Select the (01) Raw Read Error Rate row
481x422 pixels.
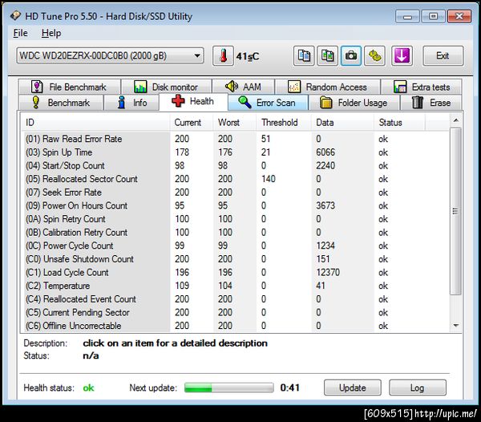236,139
